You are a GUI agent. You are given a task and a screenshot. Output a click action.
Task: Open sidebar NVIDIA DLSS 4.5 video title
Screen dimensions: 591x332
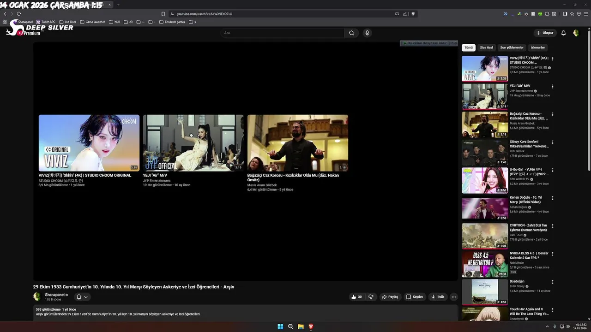pyautogui.click(x=529, y=255)
